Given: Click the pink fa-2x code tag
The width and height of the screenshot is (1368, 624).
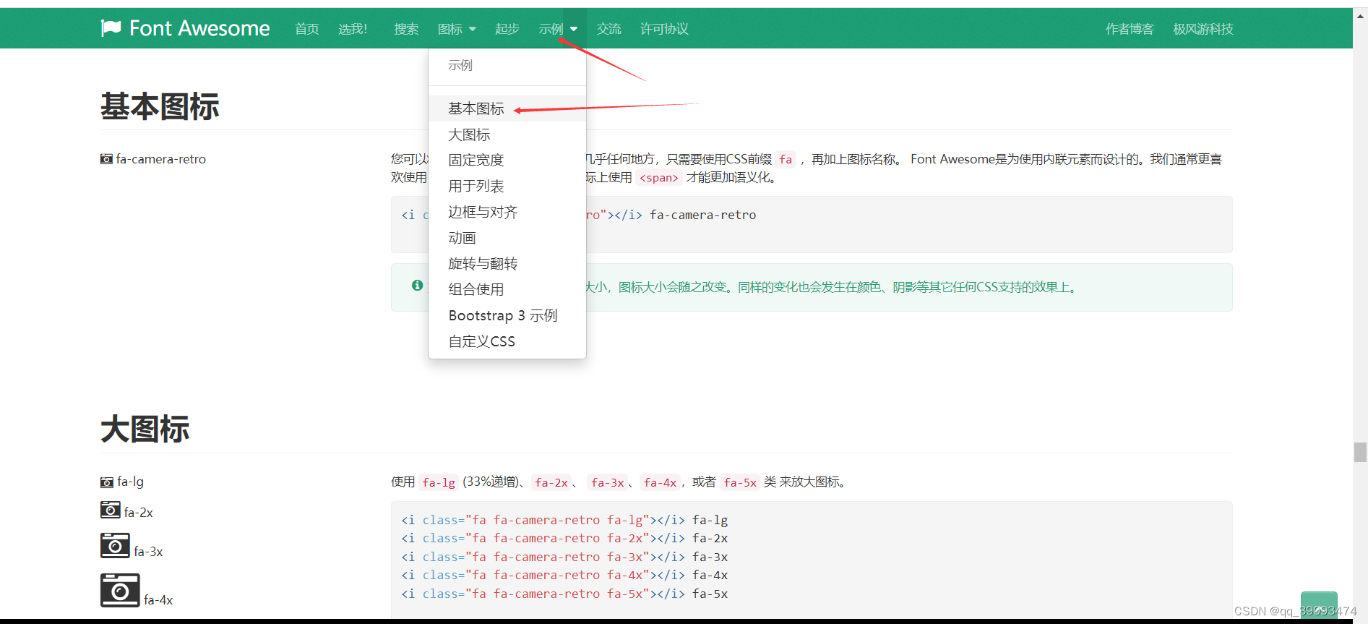Looking at the screenshot, I should (x=551, y=482).
